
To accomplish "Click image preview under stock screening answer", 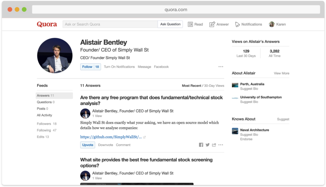I will click(x=137, y=184).
